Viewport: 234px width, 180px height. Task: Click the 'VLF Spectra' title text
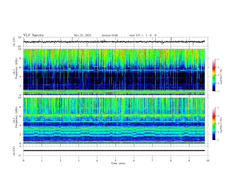33,35
